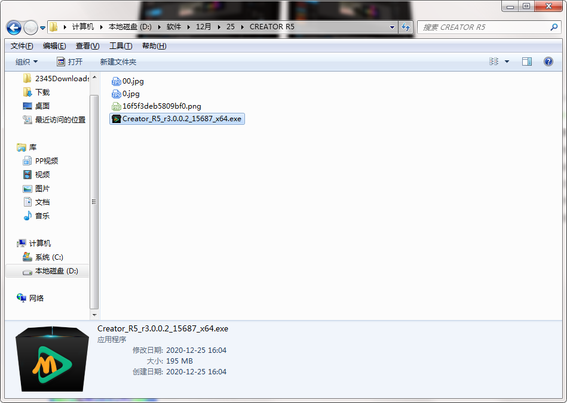The height and width of the screenshot is (403, 567).
Task: Refresh the CREATOR R5 folder view
Action: click(406, 27)
